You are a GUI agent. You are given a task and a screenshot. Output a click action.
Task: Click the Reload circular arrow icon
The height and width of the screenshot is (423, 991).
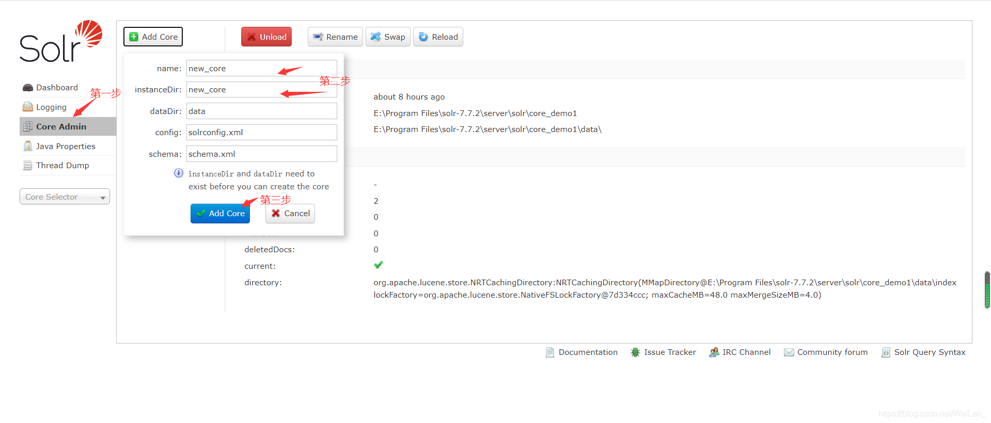(423, 37)
